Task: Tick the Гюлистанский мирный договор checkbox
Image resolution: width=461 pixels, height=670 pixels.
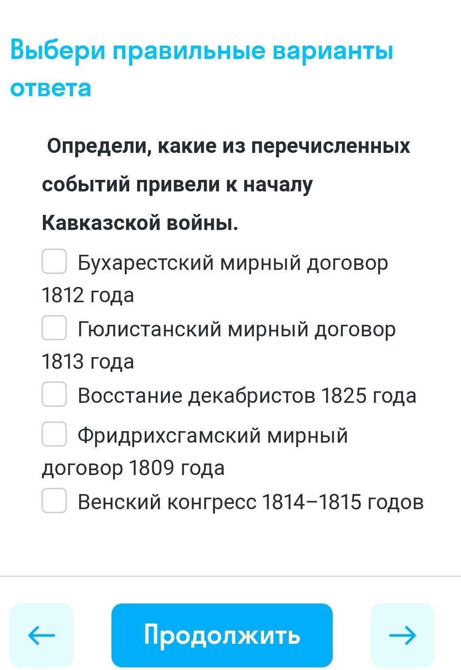Action: coord(54,328)
